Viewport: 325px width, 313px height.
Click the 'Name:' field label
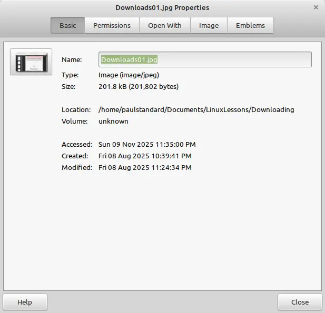(72, 60)
